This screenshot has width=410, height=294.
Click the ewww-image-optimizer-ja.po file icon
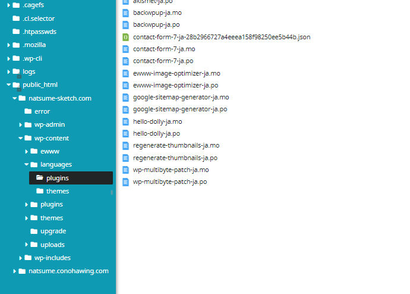pos(126,85)
